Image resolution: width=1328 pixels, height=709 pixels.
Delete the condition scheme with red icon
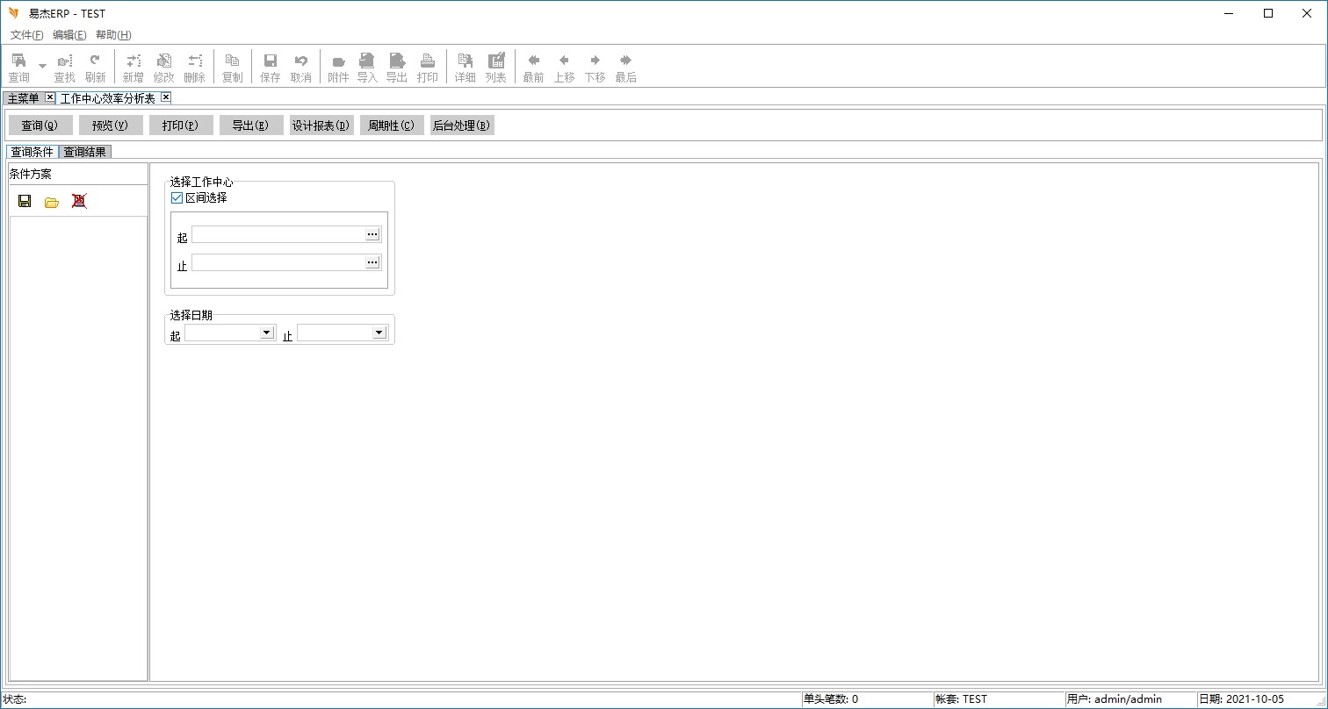tap(79, 201)
